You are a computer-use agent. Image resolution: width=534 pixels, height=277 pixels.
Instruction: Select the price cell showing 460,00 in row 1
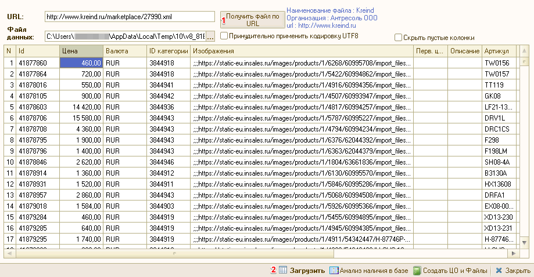(81, 63)
